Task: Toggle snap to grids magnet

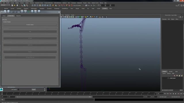Action: tap(59, 5)
